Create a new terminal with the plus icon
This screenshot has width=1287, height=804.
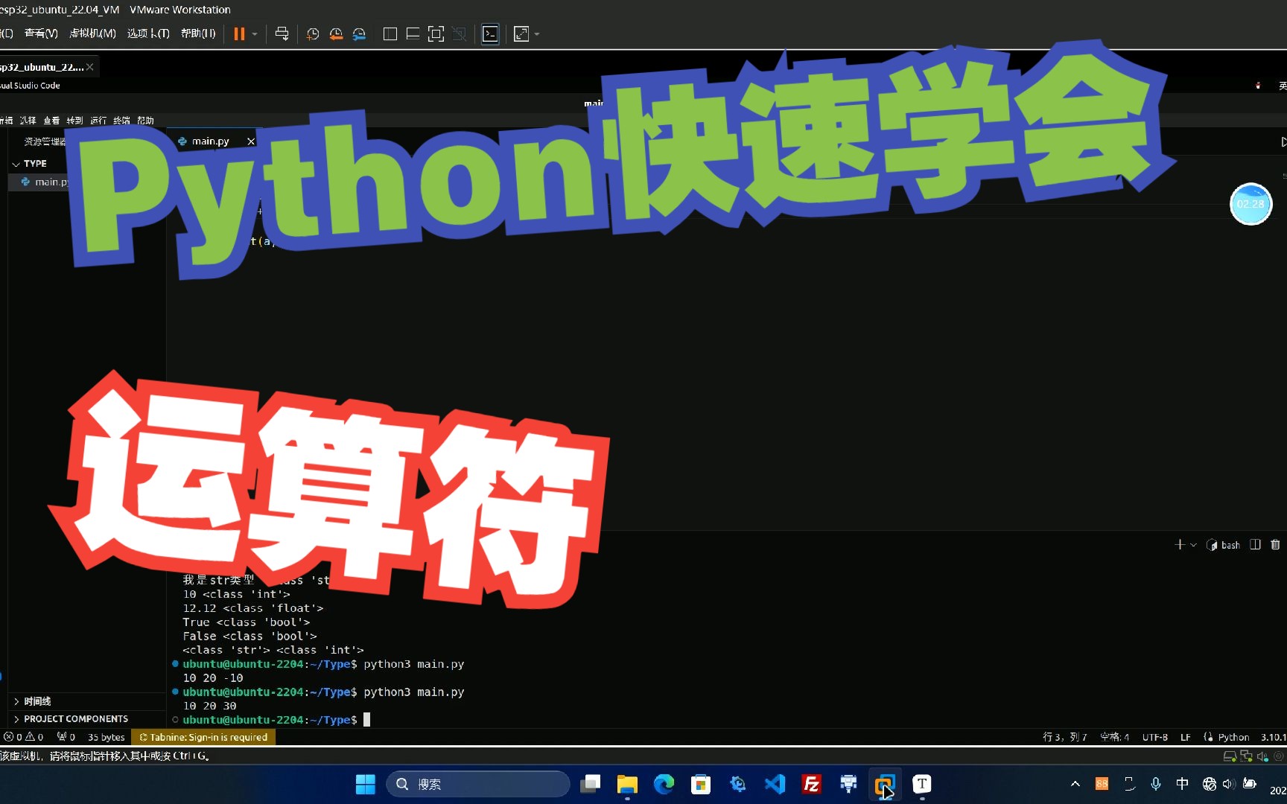[1180, 545]
